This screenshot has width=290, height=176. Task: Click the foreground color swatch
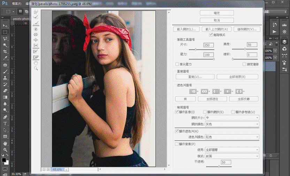(4, 160)
